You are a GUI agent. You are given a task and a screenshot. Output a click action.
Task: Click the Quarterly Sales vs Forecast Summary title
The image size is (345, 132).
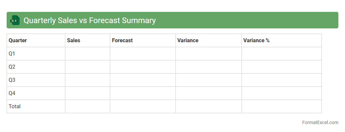point(90,20)
